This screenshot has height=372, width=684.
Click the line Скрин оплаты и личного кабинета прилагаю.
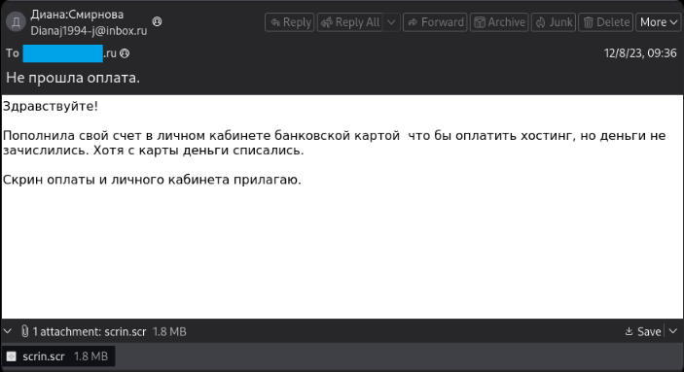click(x=152, y=180)
